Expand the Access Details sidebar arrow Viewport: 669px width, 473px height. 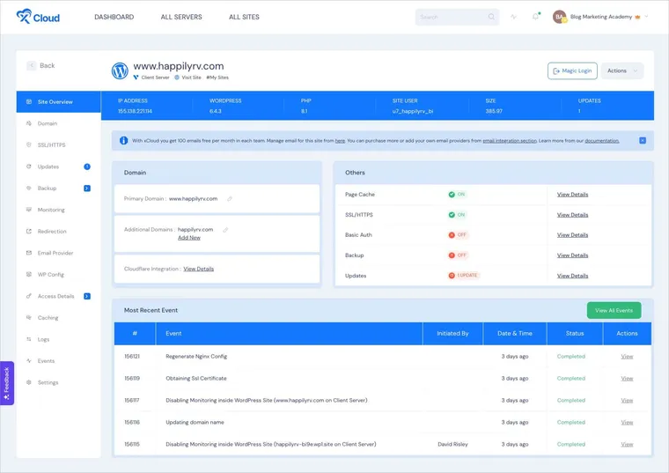[x=87, y=296]
